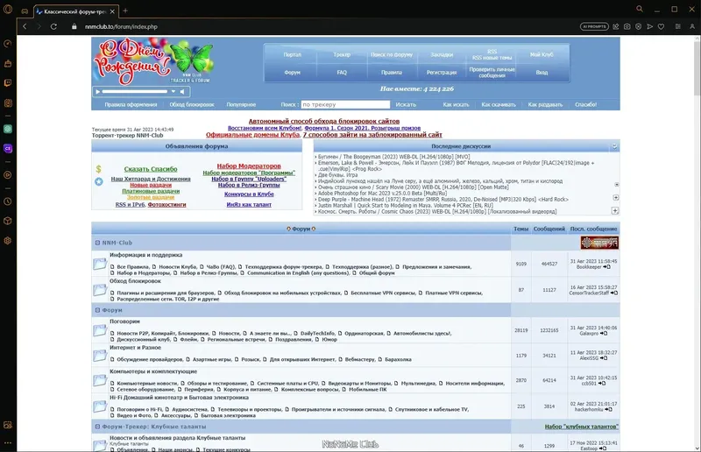The height and width of the screenshot is (452, 701).
Task: Reload the page with refresh icon
Action: pyautogui.click(x=53, y=26)
